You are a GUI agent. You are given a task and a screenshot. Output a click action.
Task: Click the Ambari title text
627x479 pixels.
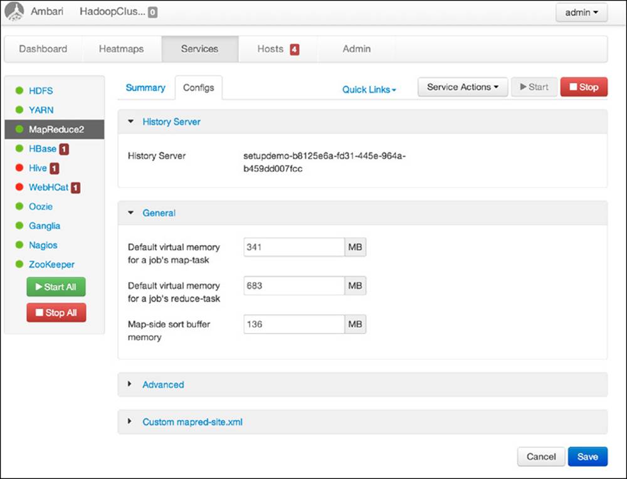point(47,11)
